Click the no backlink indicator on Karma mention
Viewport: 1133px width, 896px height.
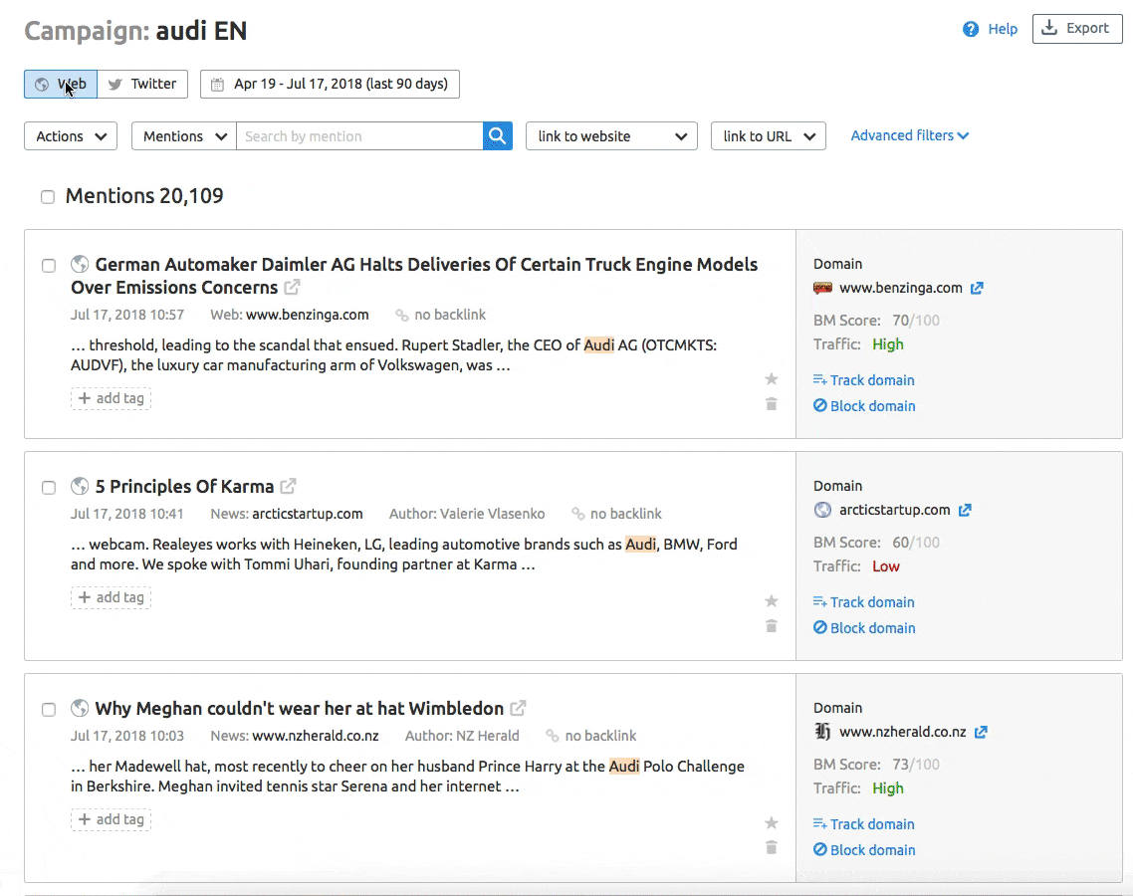pyautogui.click(x=616, y=514)
